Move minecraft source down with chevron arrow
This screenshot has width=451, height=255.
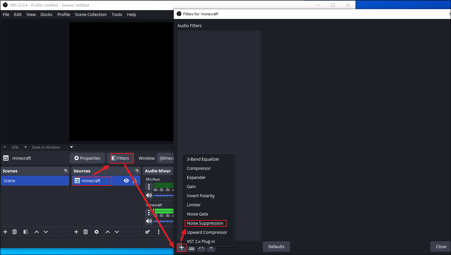point(117,232)
